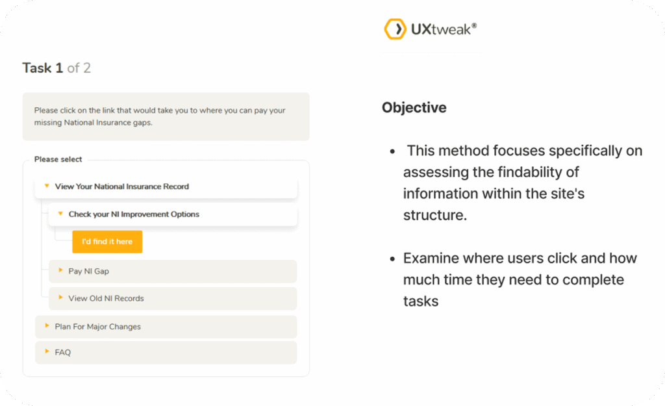Image resolution: width=665 pixels, height=406 pixels.
Task: Expand the Pay NI Gap arrow
Action: 60,271
